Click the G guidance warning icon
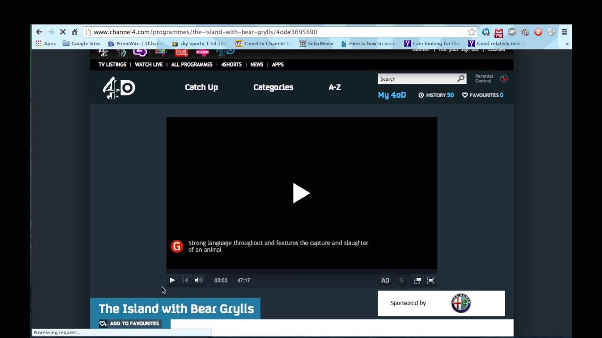 tap(177, 246)
